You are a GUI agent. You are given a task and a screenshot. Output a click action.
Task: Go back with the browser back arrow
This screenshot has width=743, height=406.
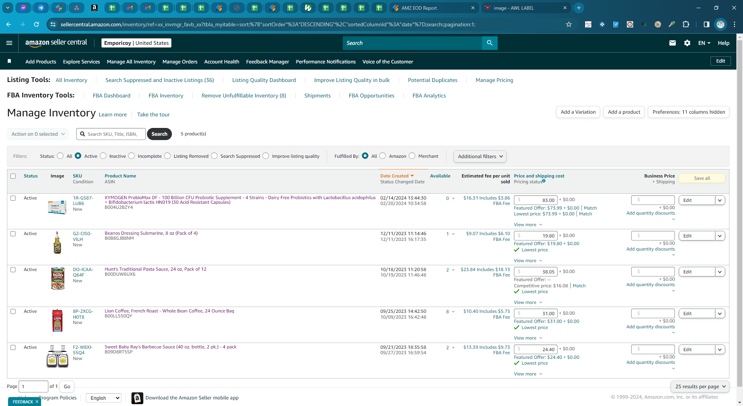click(x=9, y=24)
